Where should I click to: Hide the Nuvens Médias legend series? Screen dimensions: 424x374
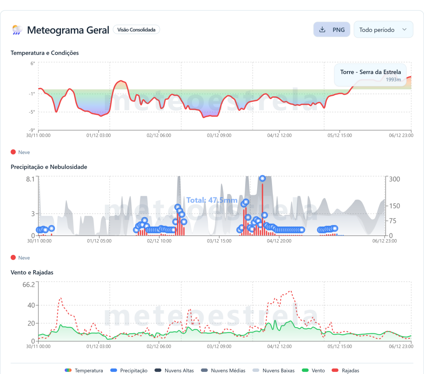[x=223, y=371]
